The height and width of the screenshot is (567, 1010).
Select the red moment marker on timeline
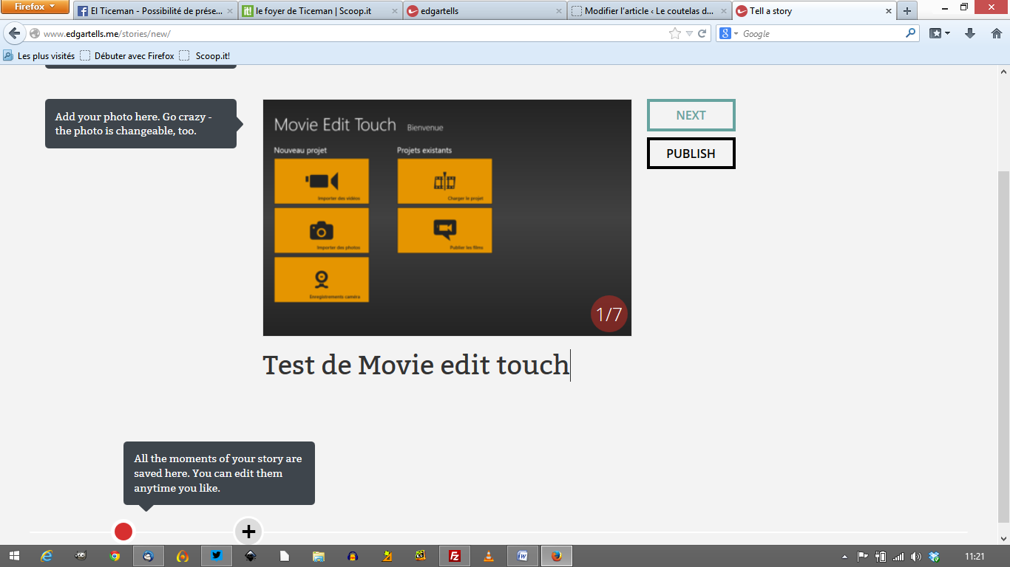pyautogui.click(x=123, y=532)
